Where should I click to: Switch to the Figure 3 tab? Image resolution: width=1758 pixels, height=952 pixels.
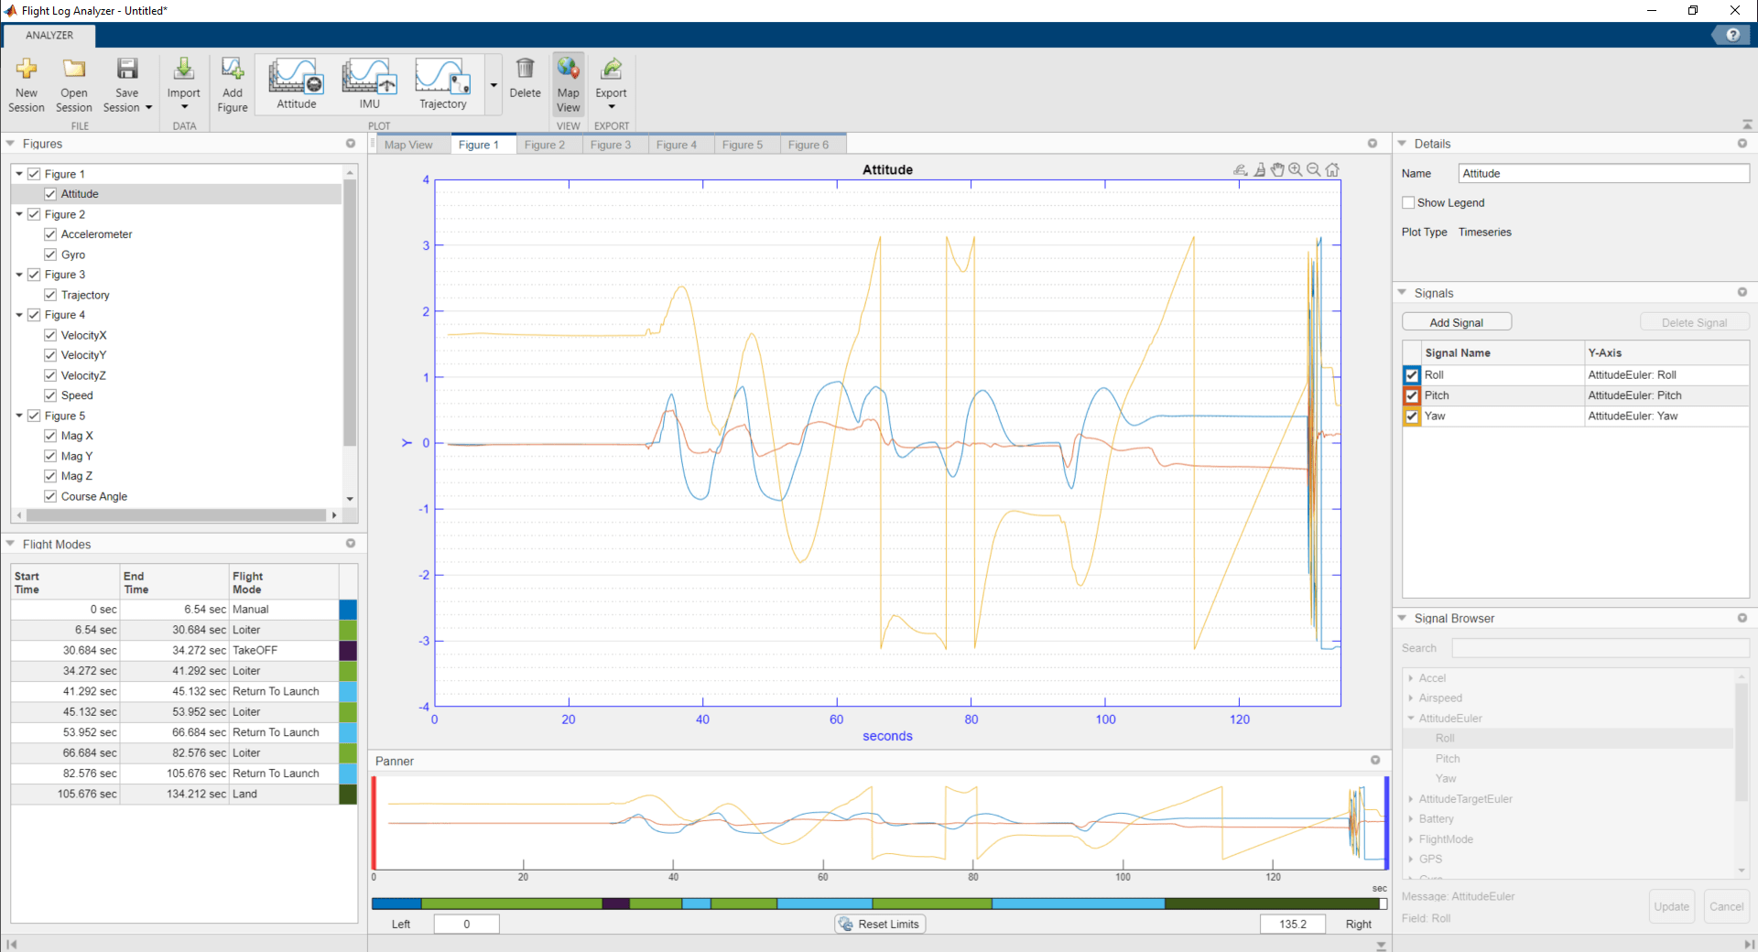pyautogui.click(x=613, y=144)
